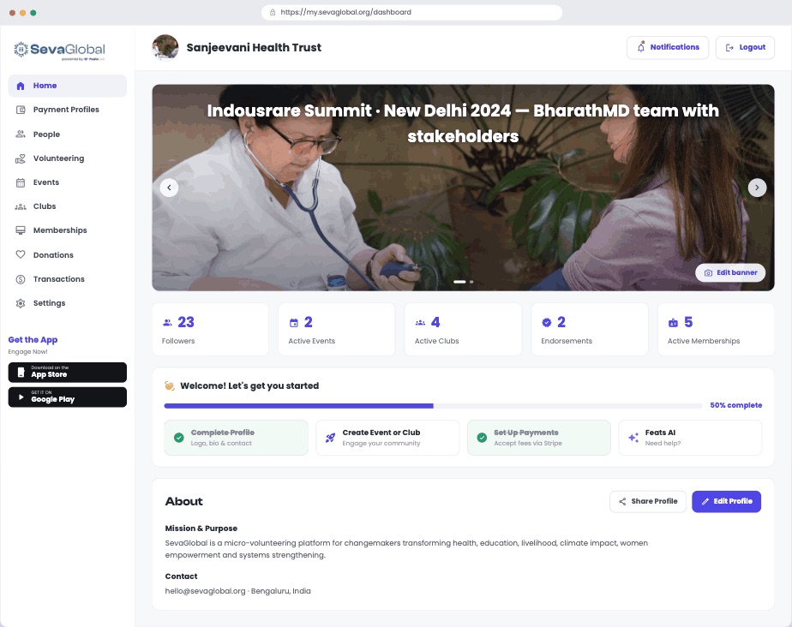The width and height of the screenshot is (792, 627).
Task: Open Memberships in the sidebar
Action: [x=67, y=230]
